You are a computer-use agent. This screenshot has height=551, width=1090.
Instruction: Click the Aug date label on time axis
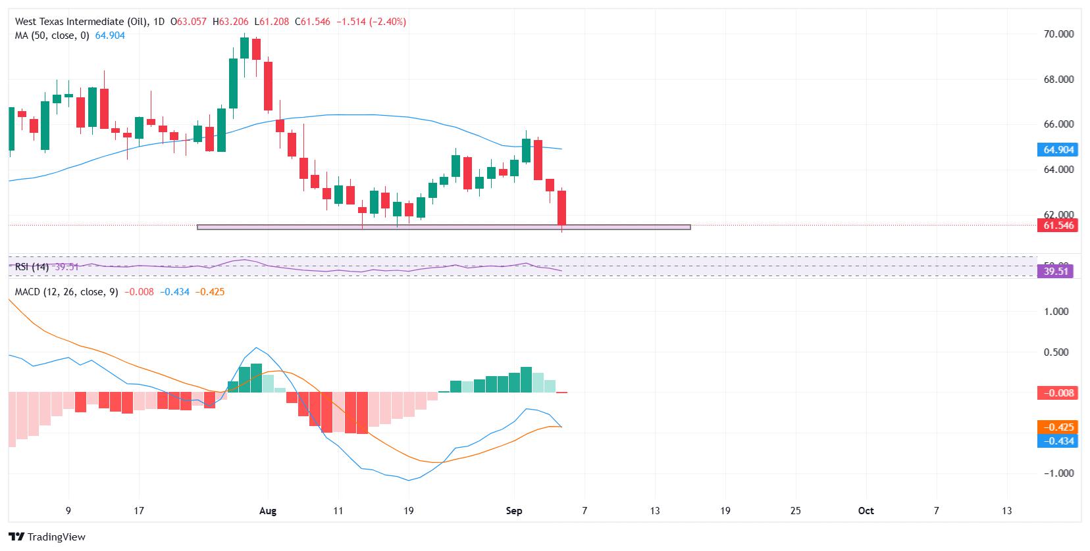(x=268, y=511)
